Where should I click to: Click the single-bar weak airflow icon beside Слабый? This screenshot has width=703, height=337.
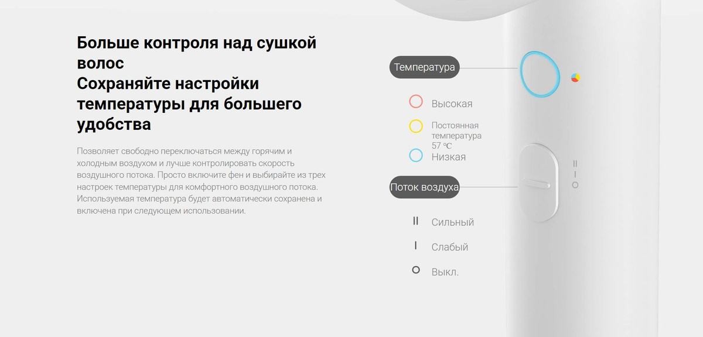pyautogui.click(x=416, y=246)
